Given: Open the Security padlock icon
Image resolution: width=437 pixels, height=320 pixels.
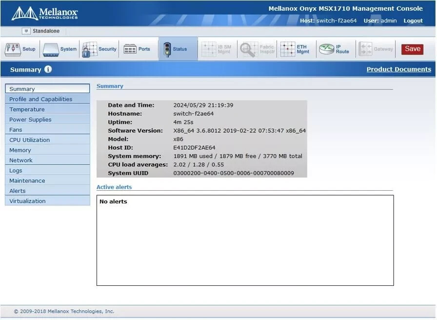Looking at the screenshot, I should click(89, 50).
